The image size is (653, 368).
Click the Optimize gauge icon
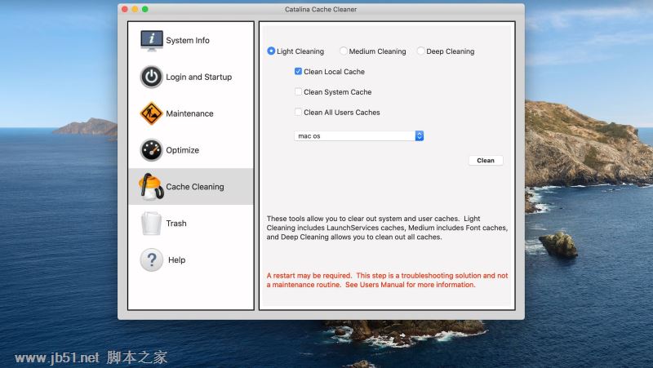click(x=151, y=150)
